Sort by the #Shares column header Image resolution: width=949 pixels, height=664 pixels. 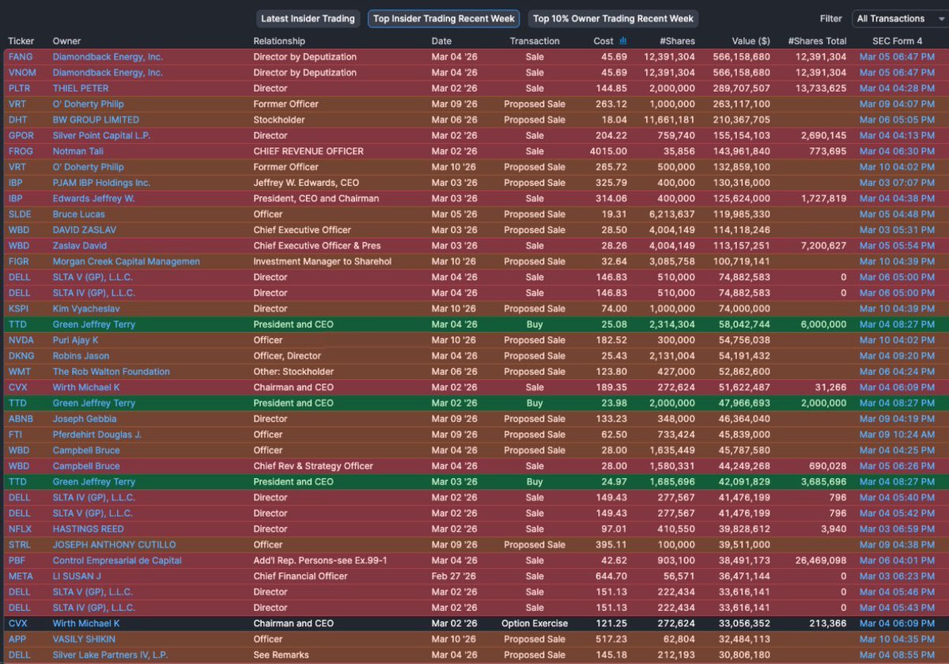678,41
